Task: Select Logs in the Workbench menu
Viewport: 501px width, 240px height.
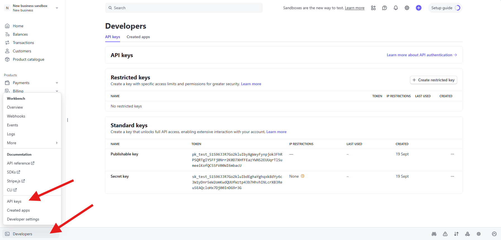Action: point(11,134)
